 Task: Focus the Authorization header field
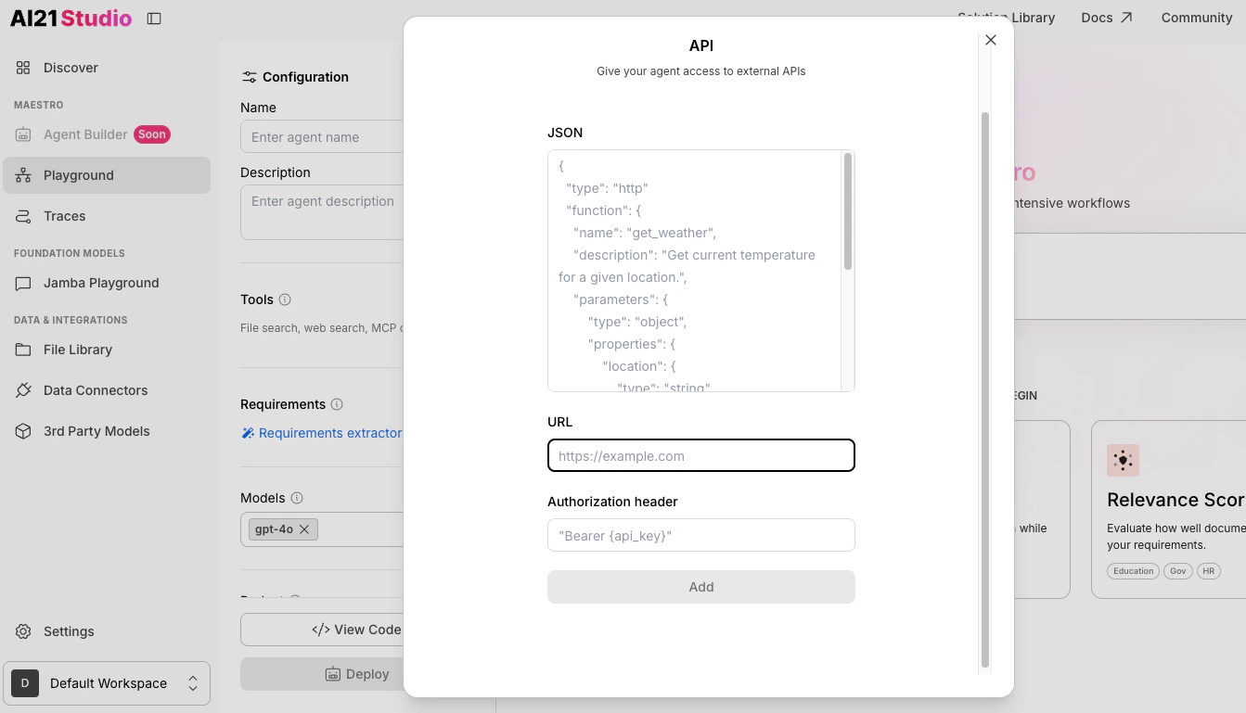pos(701,536)
